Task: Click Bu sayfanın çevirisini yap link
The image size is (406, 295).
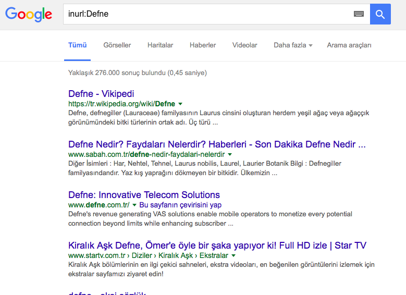Action: (180, 205)
